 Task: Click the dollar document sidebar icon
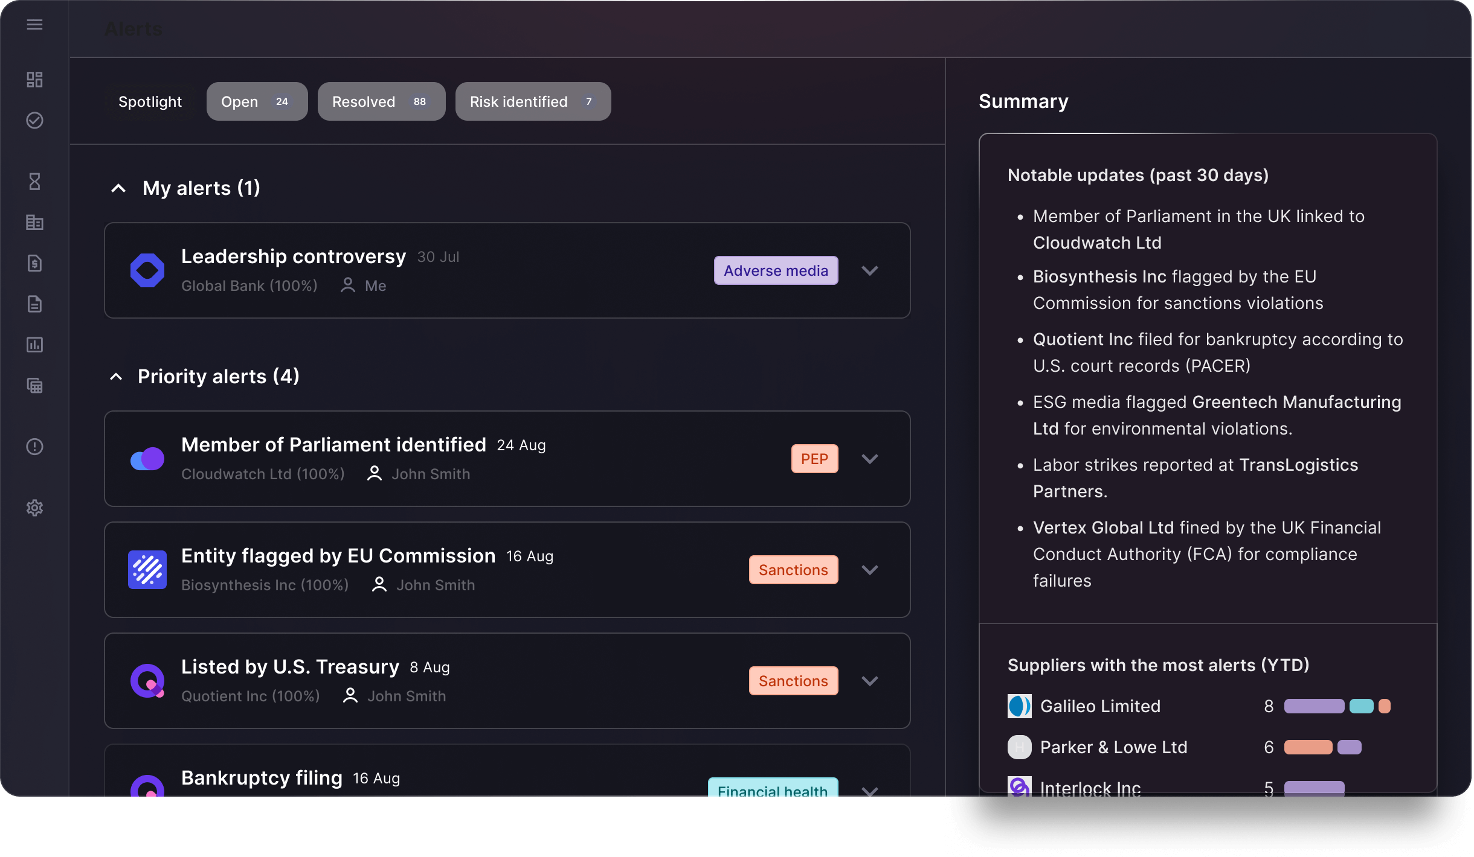[34, 263]
